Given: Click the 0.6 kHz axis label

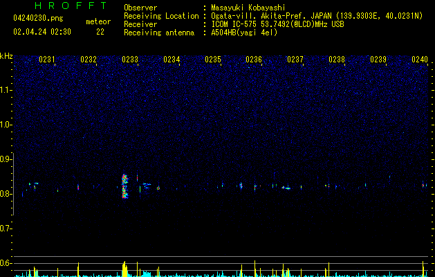Looking at the screenshot, I should tap(6, 263).
